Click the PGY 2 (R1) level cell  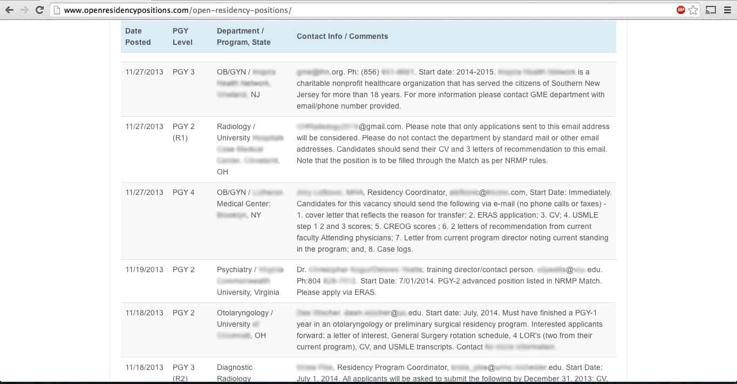click(184, 132)
